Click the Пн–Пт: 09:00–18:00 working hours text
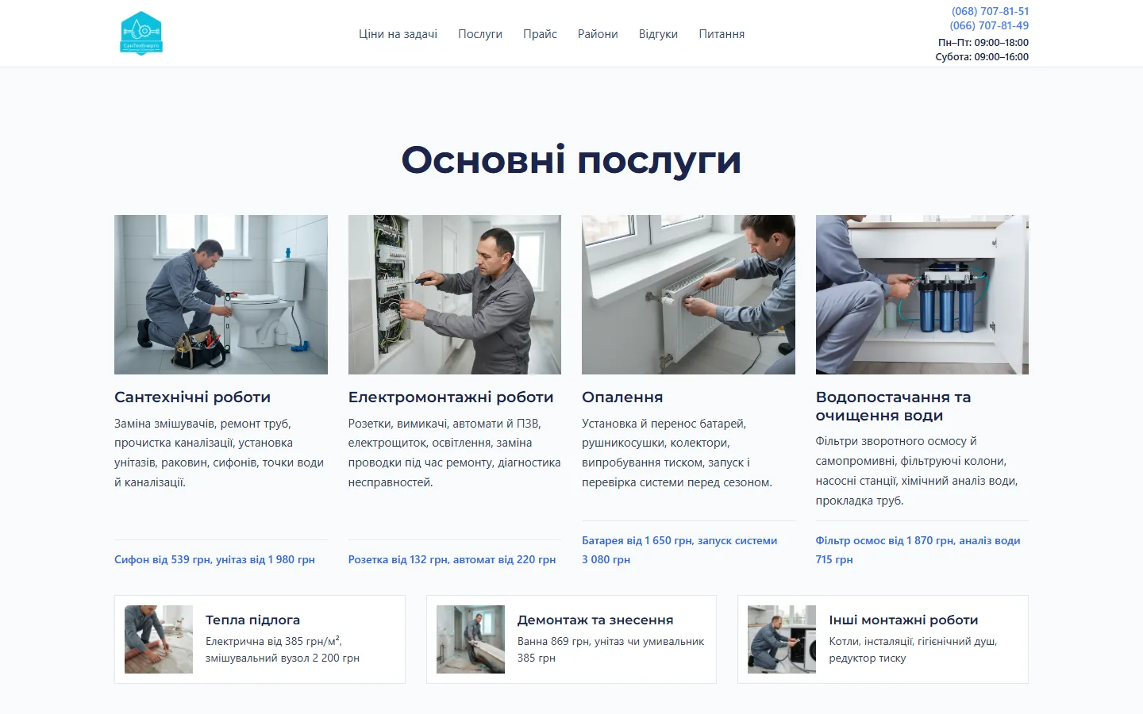This screenshot has height=714, width=1143. pos(983,43)
